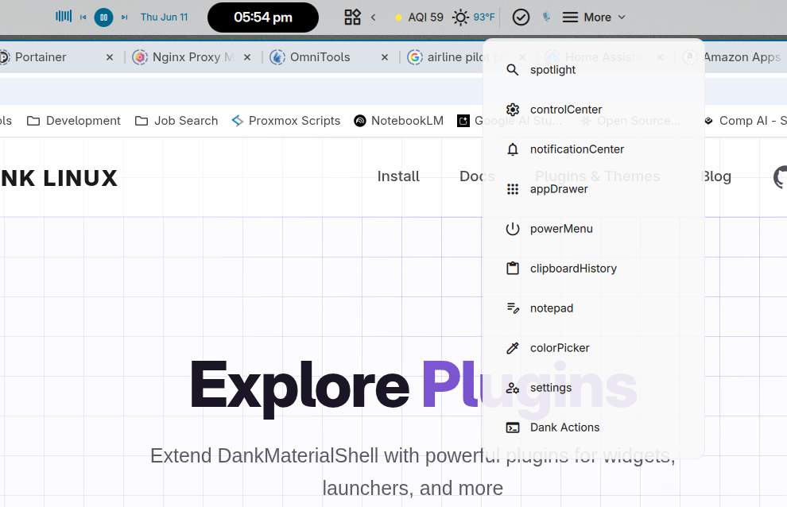This screenshot has width=787, height=507.
Task: Click the DANK LINUX site logo
Action: (x=59, y=178)
